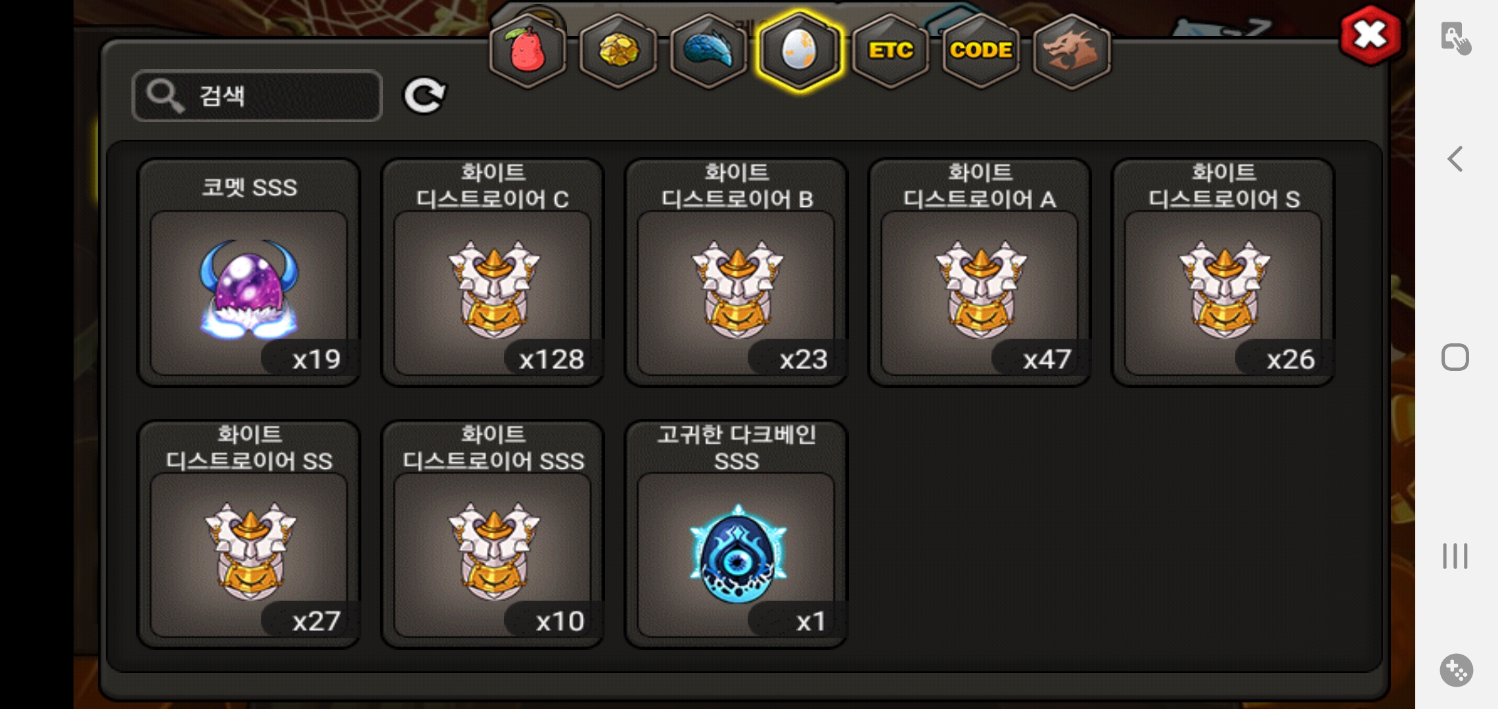
Task: Select 화이트 디스트로이어 C egg with x128
Action: tap(493, 272)
